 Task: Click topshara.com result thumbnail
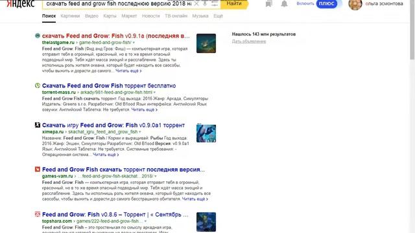pos(206,222)
